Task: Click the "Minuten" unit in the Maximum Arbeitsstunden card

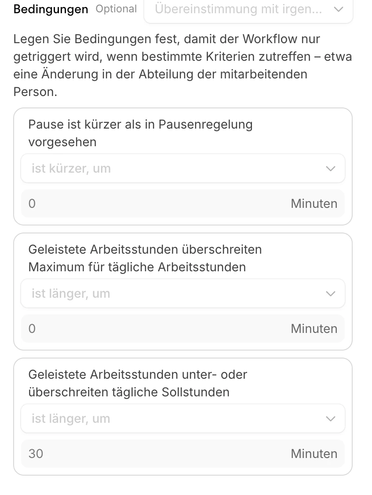Action: coord(314,329)
